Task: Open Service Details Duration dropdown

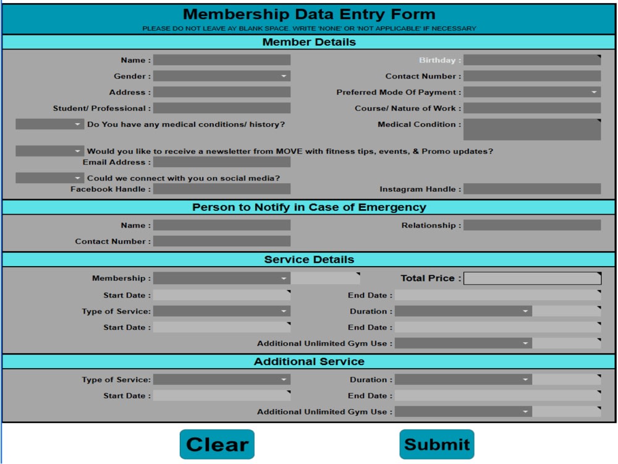Action: [x=463, y=311]
